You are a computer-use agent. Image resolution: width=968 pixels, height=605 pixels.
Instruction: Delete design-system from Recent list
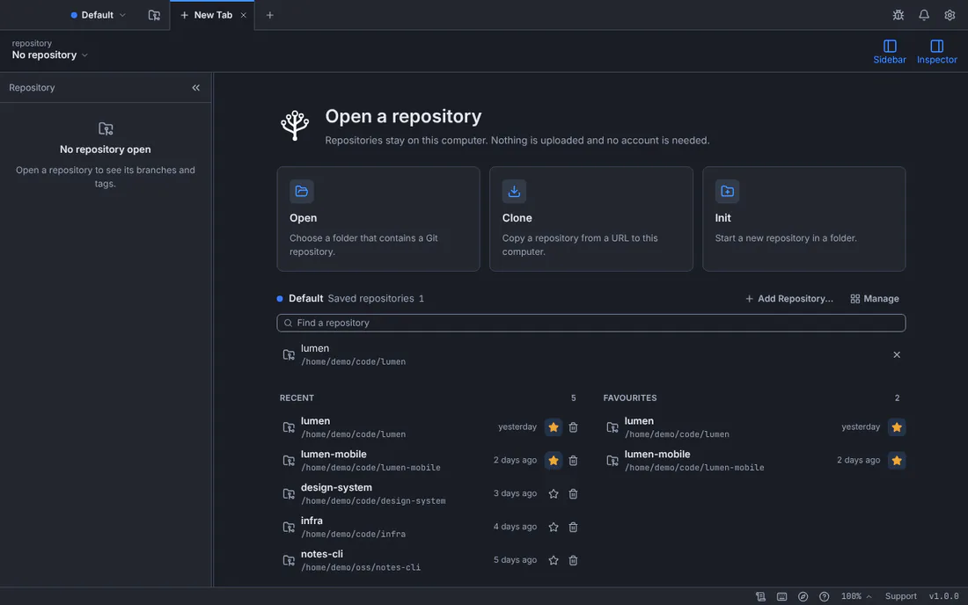coord(573,493)
